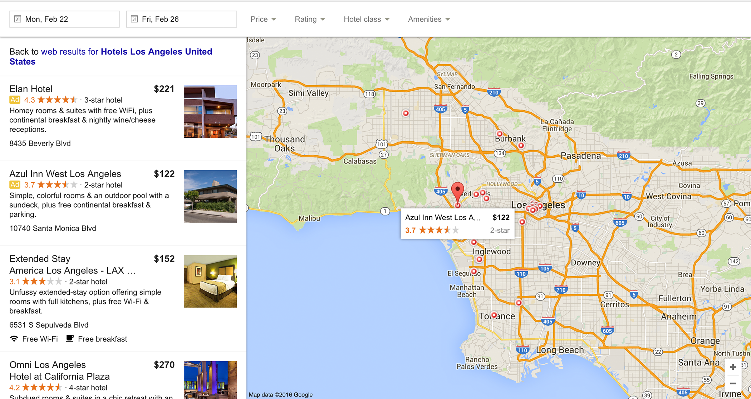This screenshot has width=751, height=399.
Task: Click the Anaheim label on map
Action: pos(678,317)
